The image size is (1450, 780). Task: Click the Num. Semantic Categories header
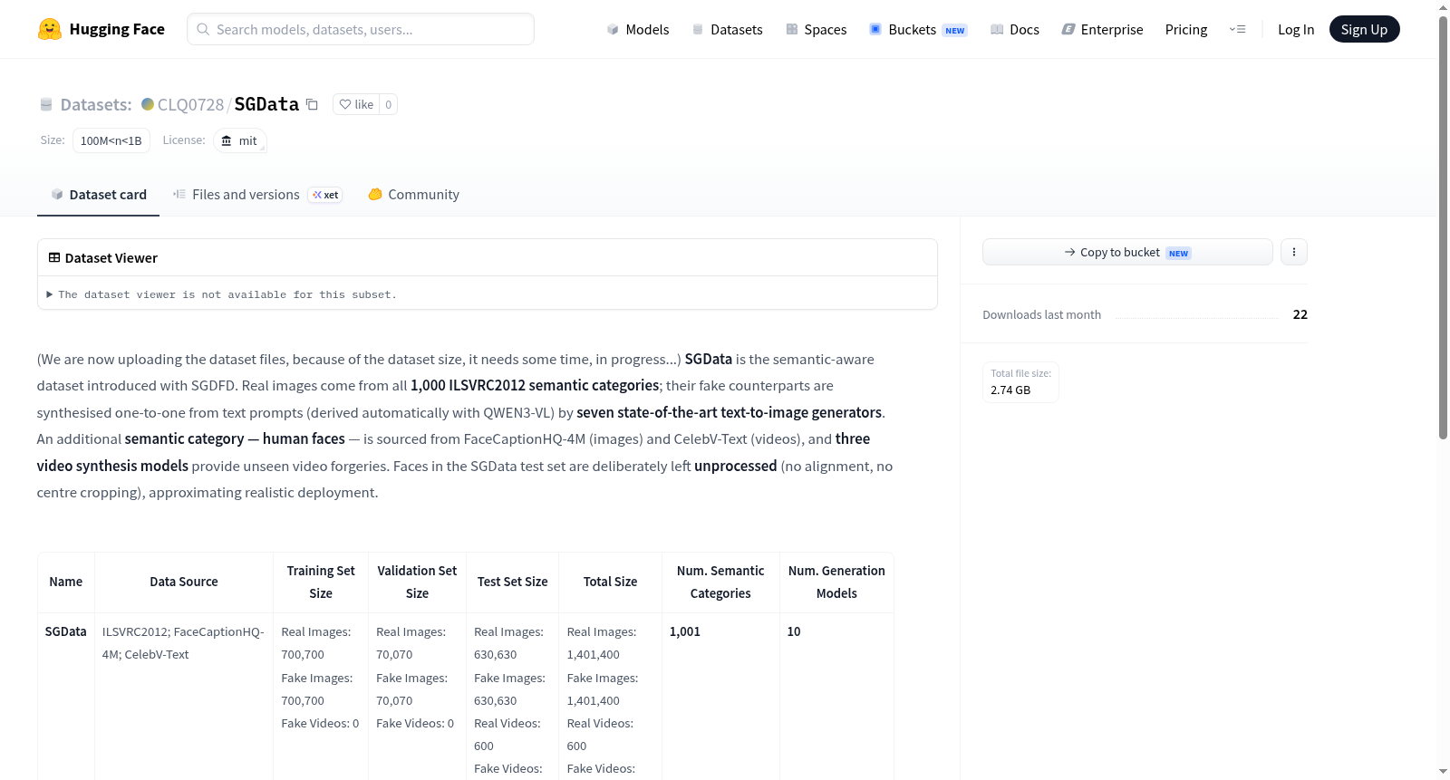pyautogui.click(x=720, y=582)
